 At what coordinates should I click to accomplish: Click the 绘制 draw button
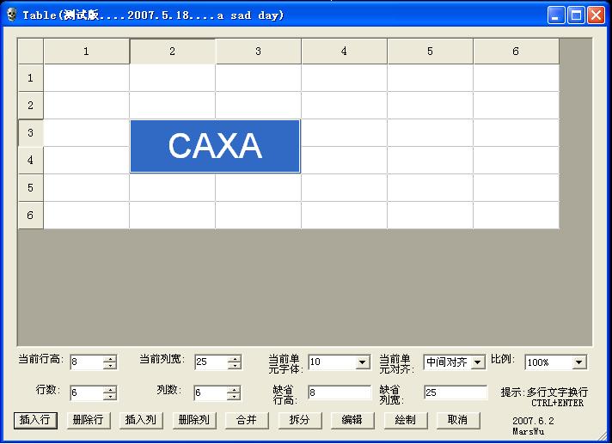tap(406, 420)
